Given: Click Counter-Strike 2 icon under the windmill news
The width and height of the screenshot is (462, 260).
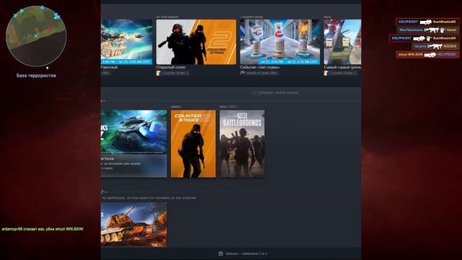Looking at the screenshot, I should pos(326,73).
